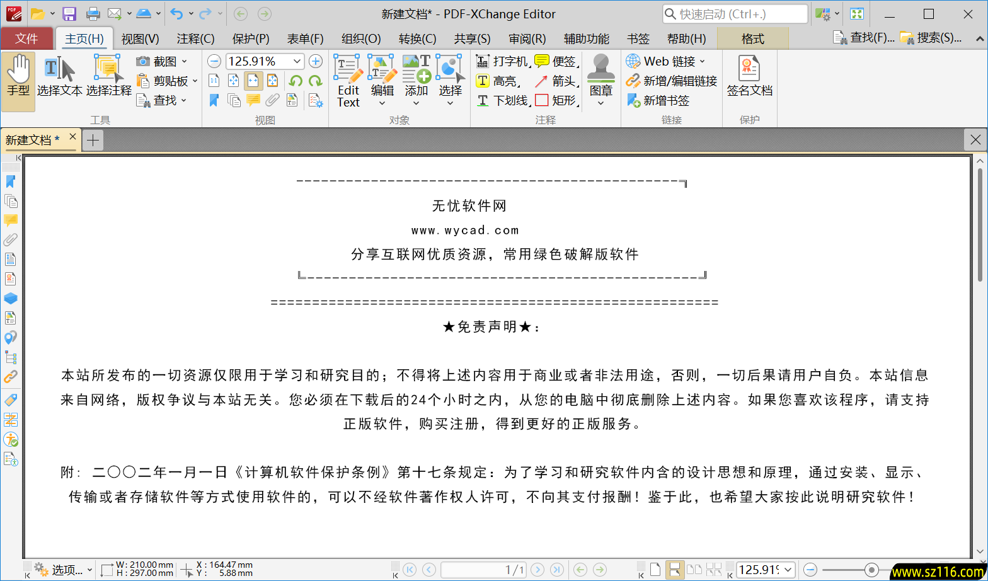Select the Rectangle tool (矩形)

(x=556, y=100)
